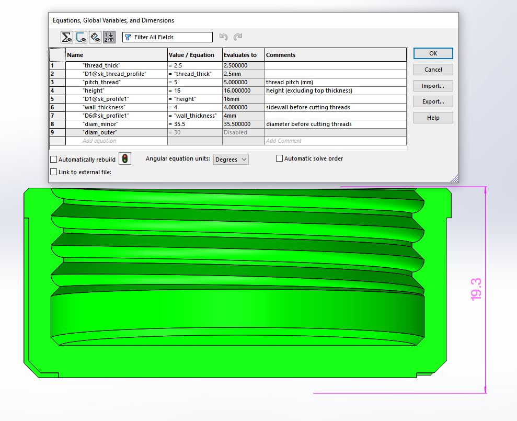The height and width of the screenshot is (421, 517).
Task: Open the Angular equation units dropdown
Action: click(231, 160)
